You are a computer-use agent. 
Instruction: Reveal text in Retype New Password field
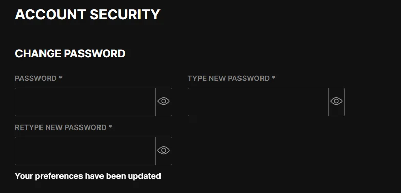(164, 151)
